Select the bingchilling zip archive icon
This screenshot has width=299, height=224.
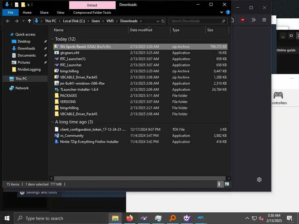tap(57, 71)
